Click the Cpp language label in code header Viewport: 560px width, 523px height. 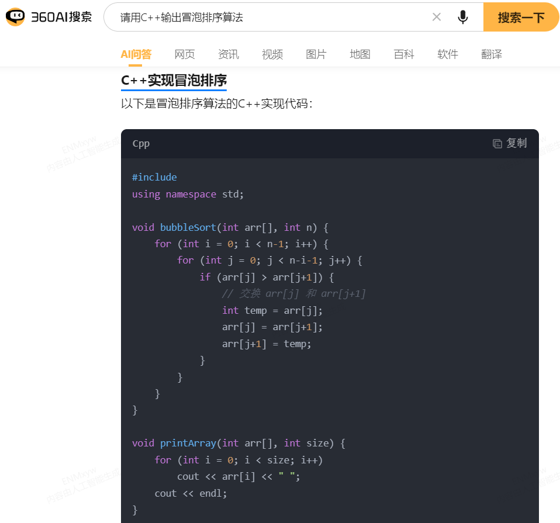[x=141, y=144]
